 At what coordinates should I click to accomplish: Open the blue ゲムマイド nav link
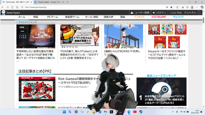pyautogui.click(x=178, y=17)
